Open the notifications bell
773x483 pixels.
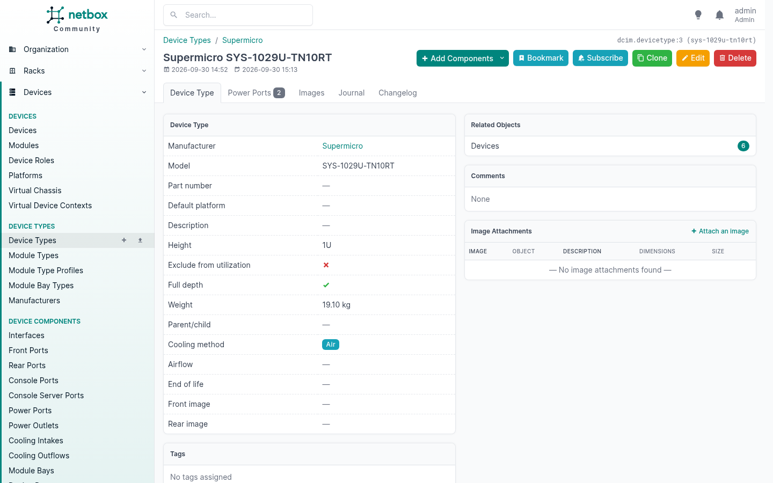coord(719,15)
